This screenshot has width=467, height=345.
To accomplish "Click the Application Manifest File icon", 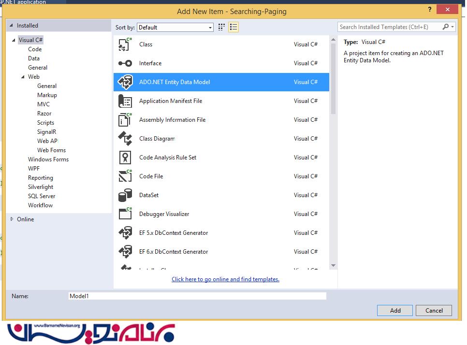I will click(x=125, y=101).
